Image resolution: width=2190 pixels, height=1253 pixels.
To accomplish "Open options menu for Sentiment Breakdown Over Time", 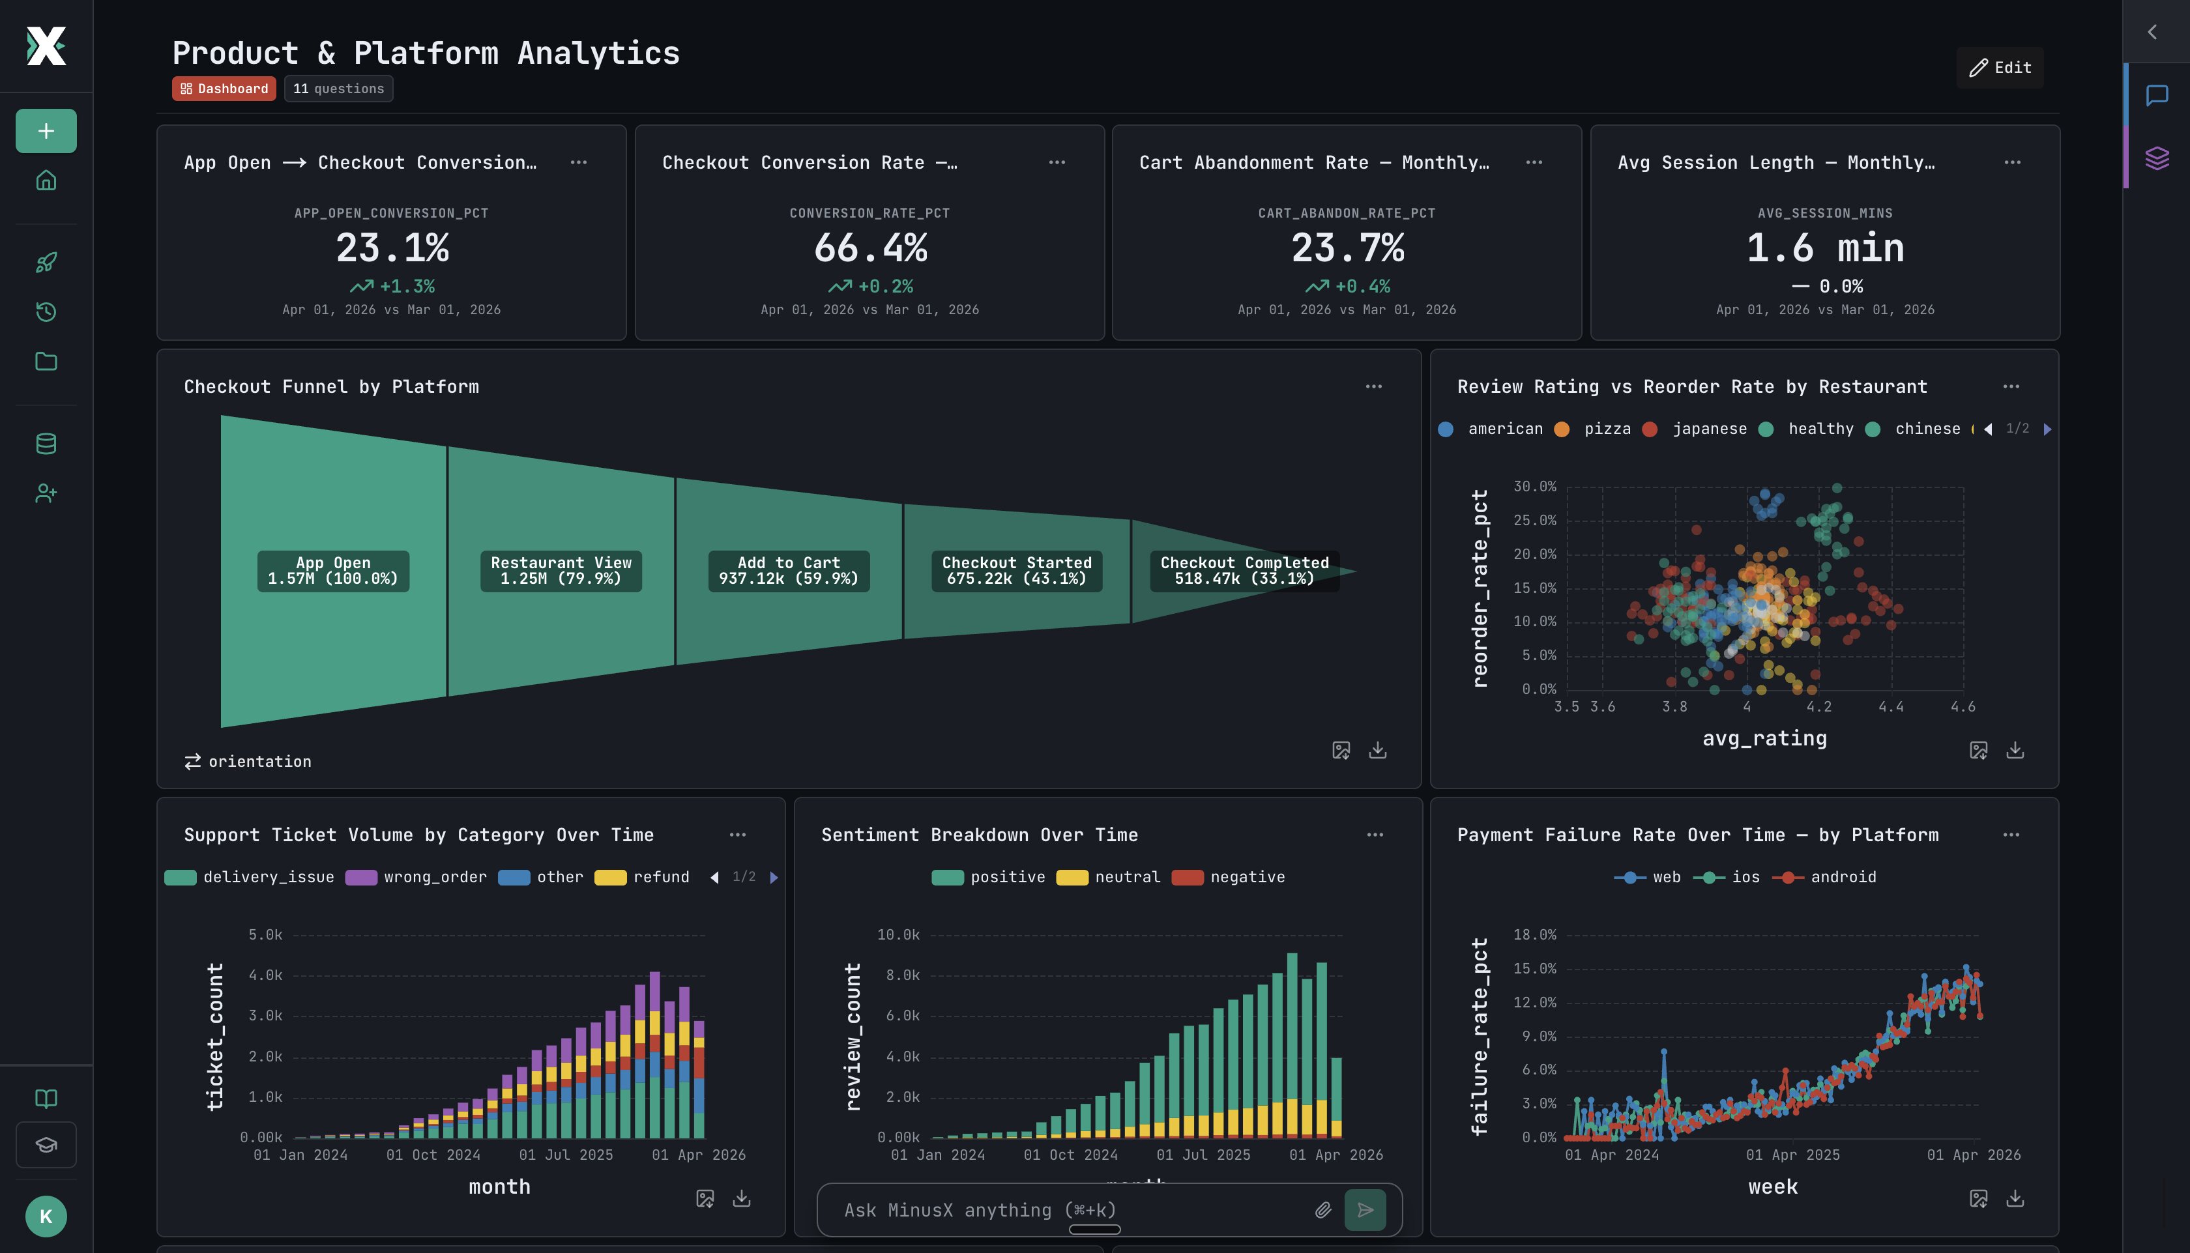I will [x=1376, y=835].
